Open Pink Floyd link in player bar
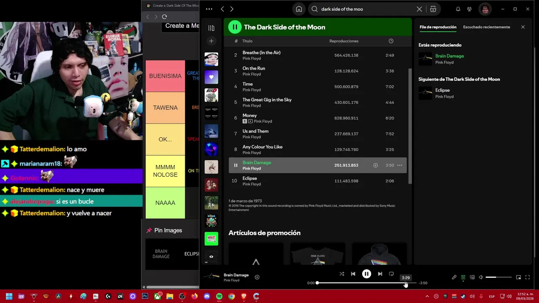The height and width of the screenshot is (303, 539). pos(232,280)
